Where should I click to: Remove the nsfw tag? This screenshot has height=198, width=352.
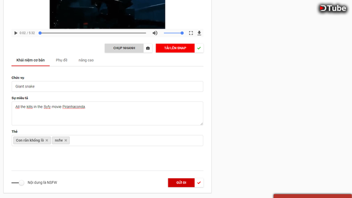[x=65, y=140]
